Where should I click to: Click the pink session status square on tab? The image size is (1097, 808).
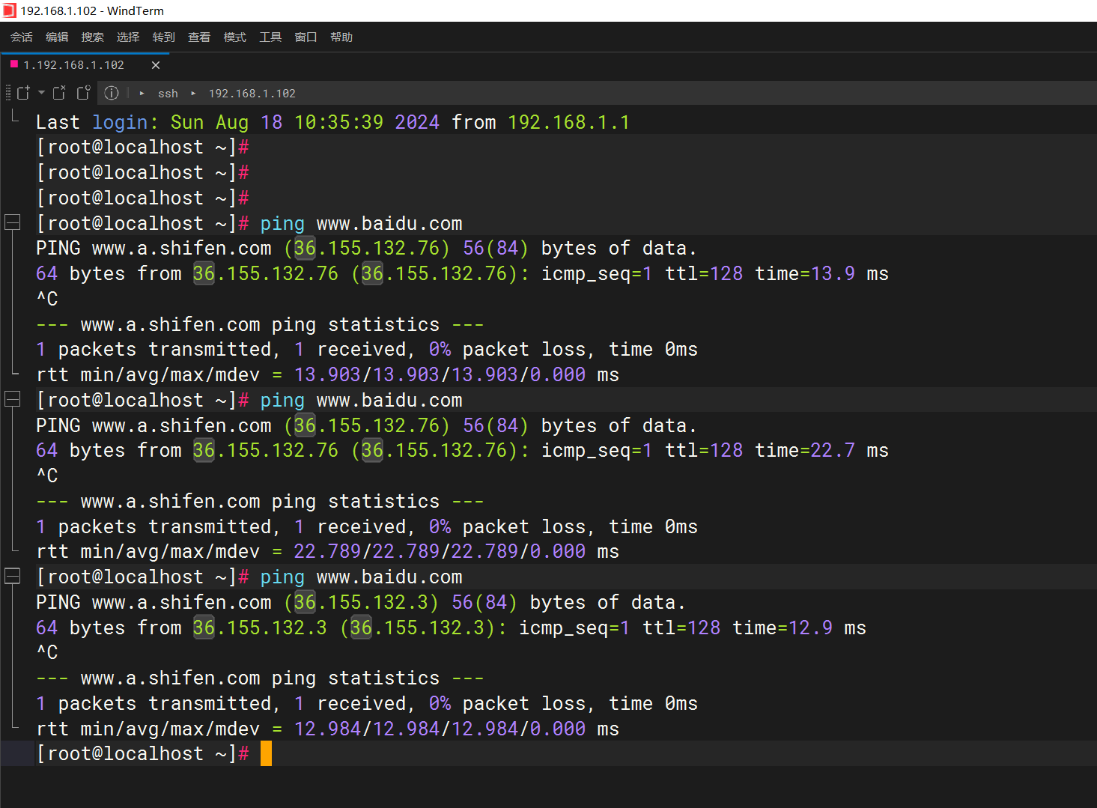13,64
